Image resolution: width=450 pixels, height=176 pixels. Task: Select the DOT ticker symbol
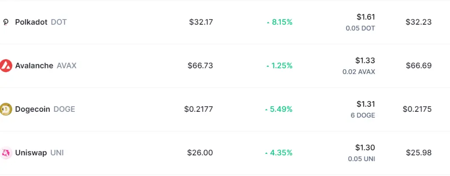tap(59, 22)
